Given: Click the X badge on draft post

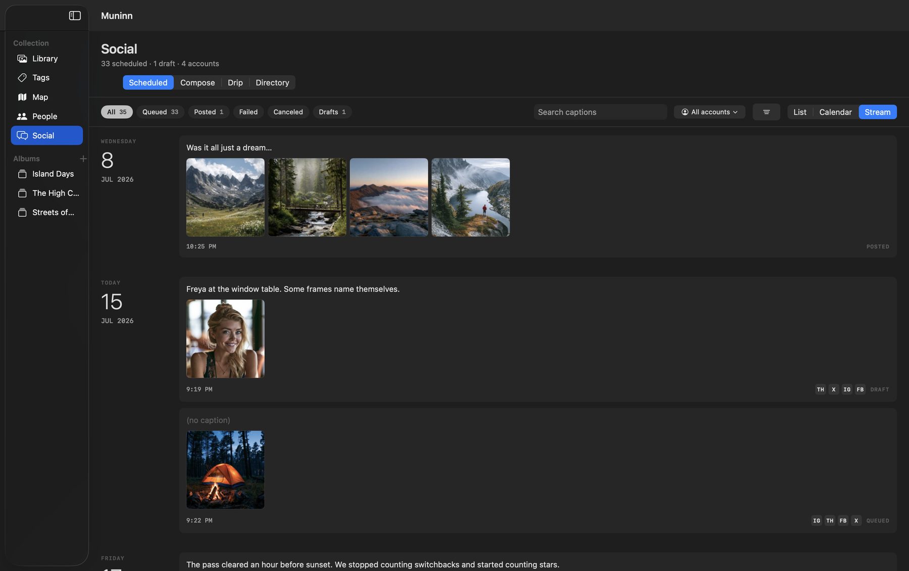Looking at the screenshot, I should [x=833, y=389].
